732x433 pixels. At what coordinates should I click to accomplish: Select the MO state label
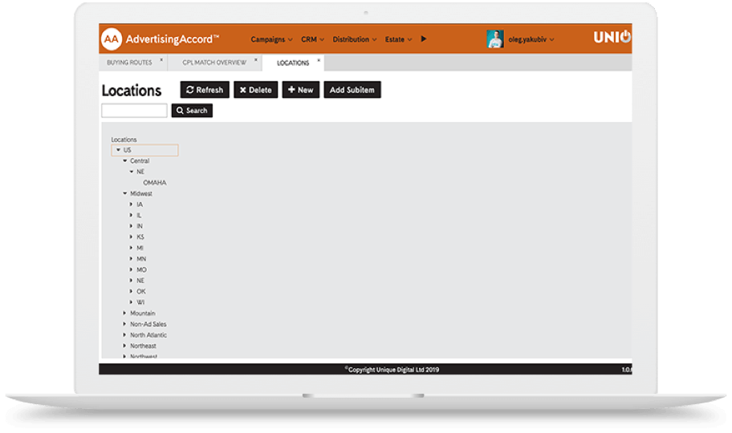(141, 269)
